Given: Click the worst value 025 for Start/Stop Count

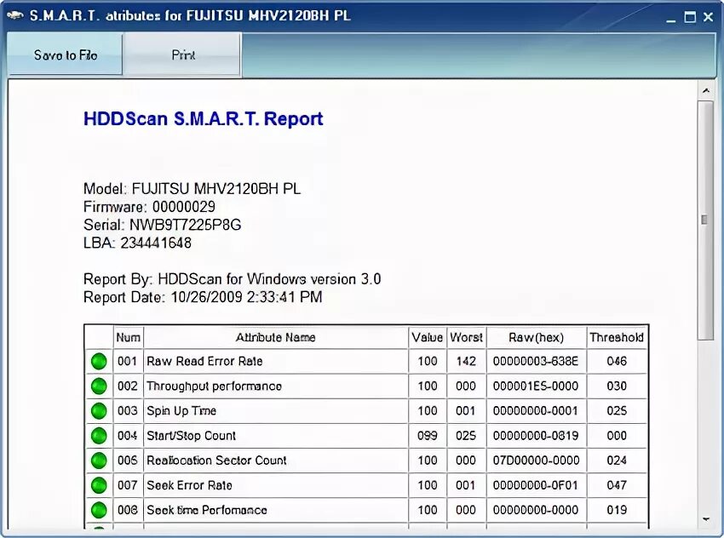Looking at the screenshot, I should coord(466,436).
